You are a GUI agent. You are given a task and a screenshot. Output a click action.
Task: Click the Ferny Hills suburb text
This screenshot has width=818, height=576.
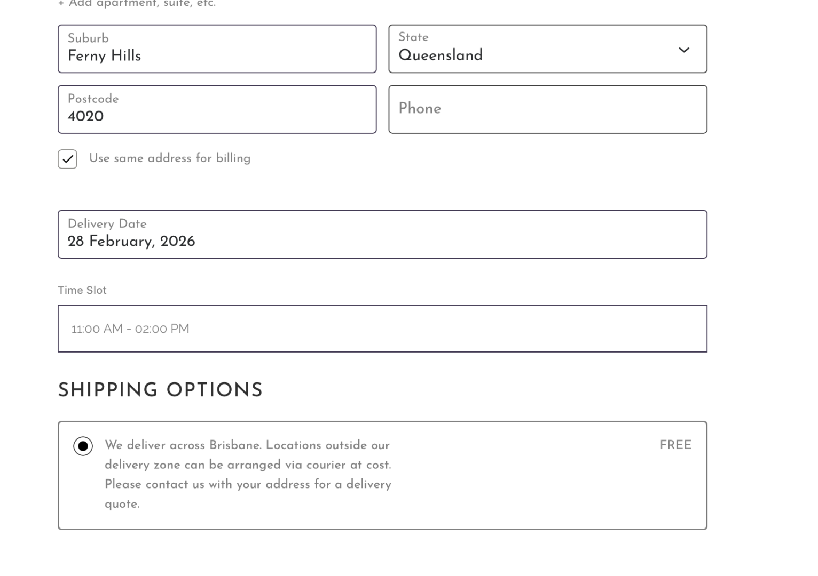pyautogui.click(x=105, y=56)
